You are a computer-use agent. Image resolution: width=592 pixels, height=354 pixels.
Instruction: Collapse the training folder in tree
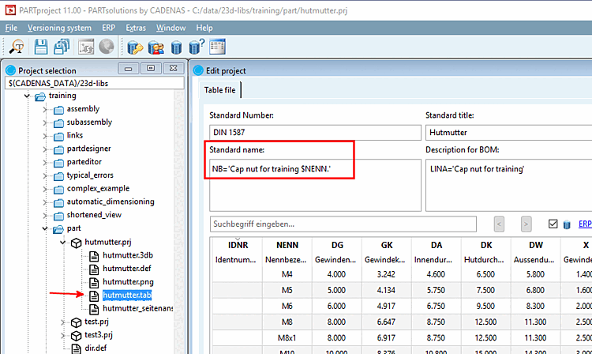pyautogui.click(x=28, y=96)
